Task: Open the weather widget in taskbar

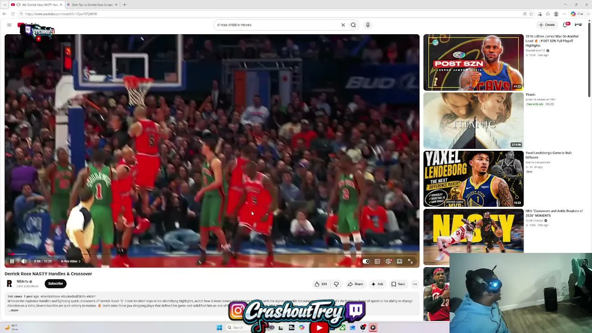Action: pyautogui.click(x=11, y=327)
